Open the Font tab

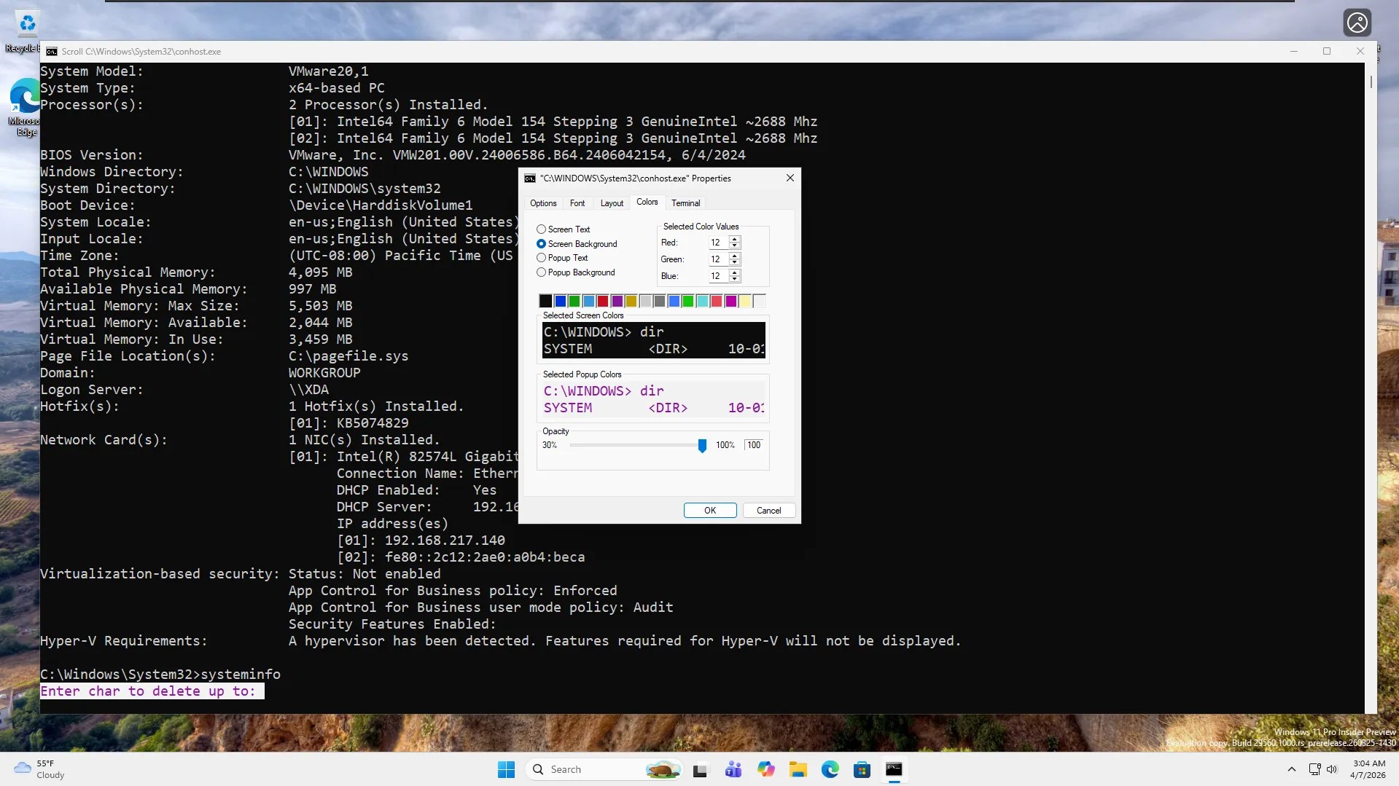[577, 203]
